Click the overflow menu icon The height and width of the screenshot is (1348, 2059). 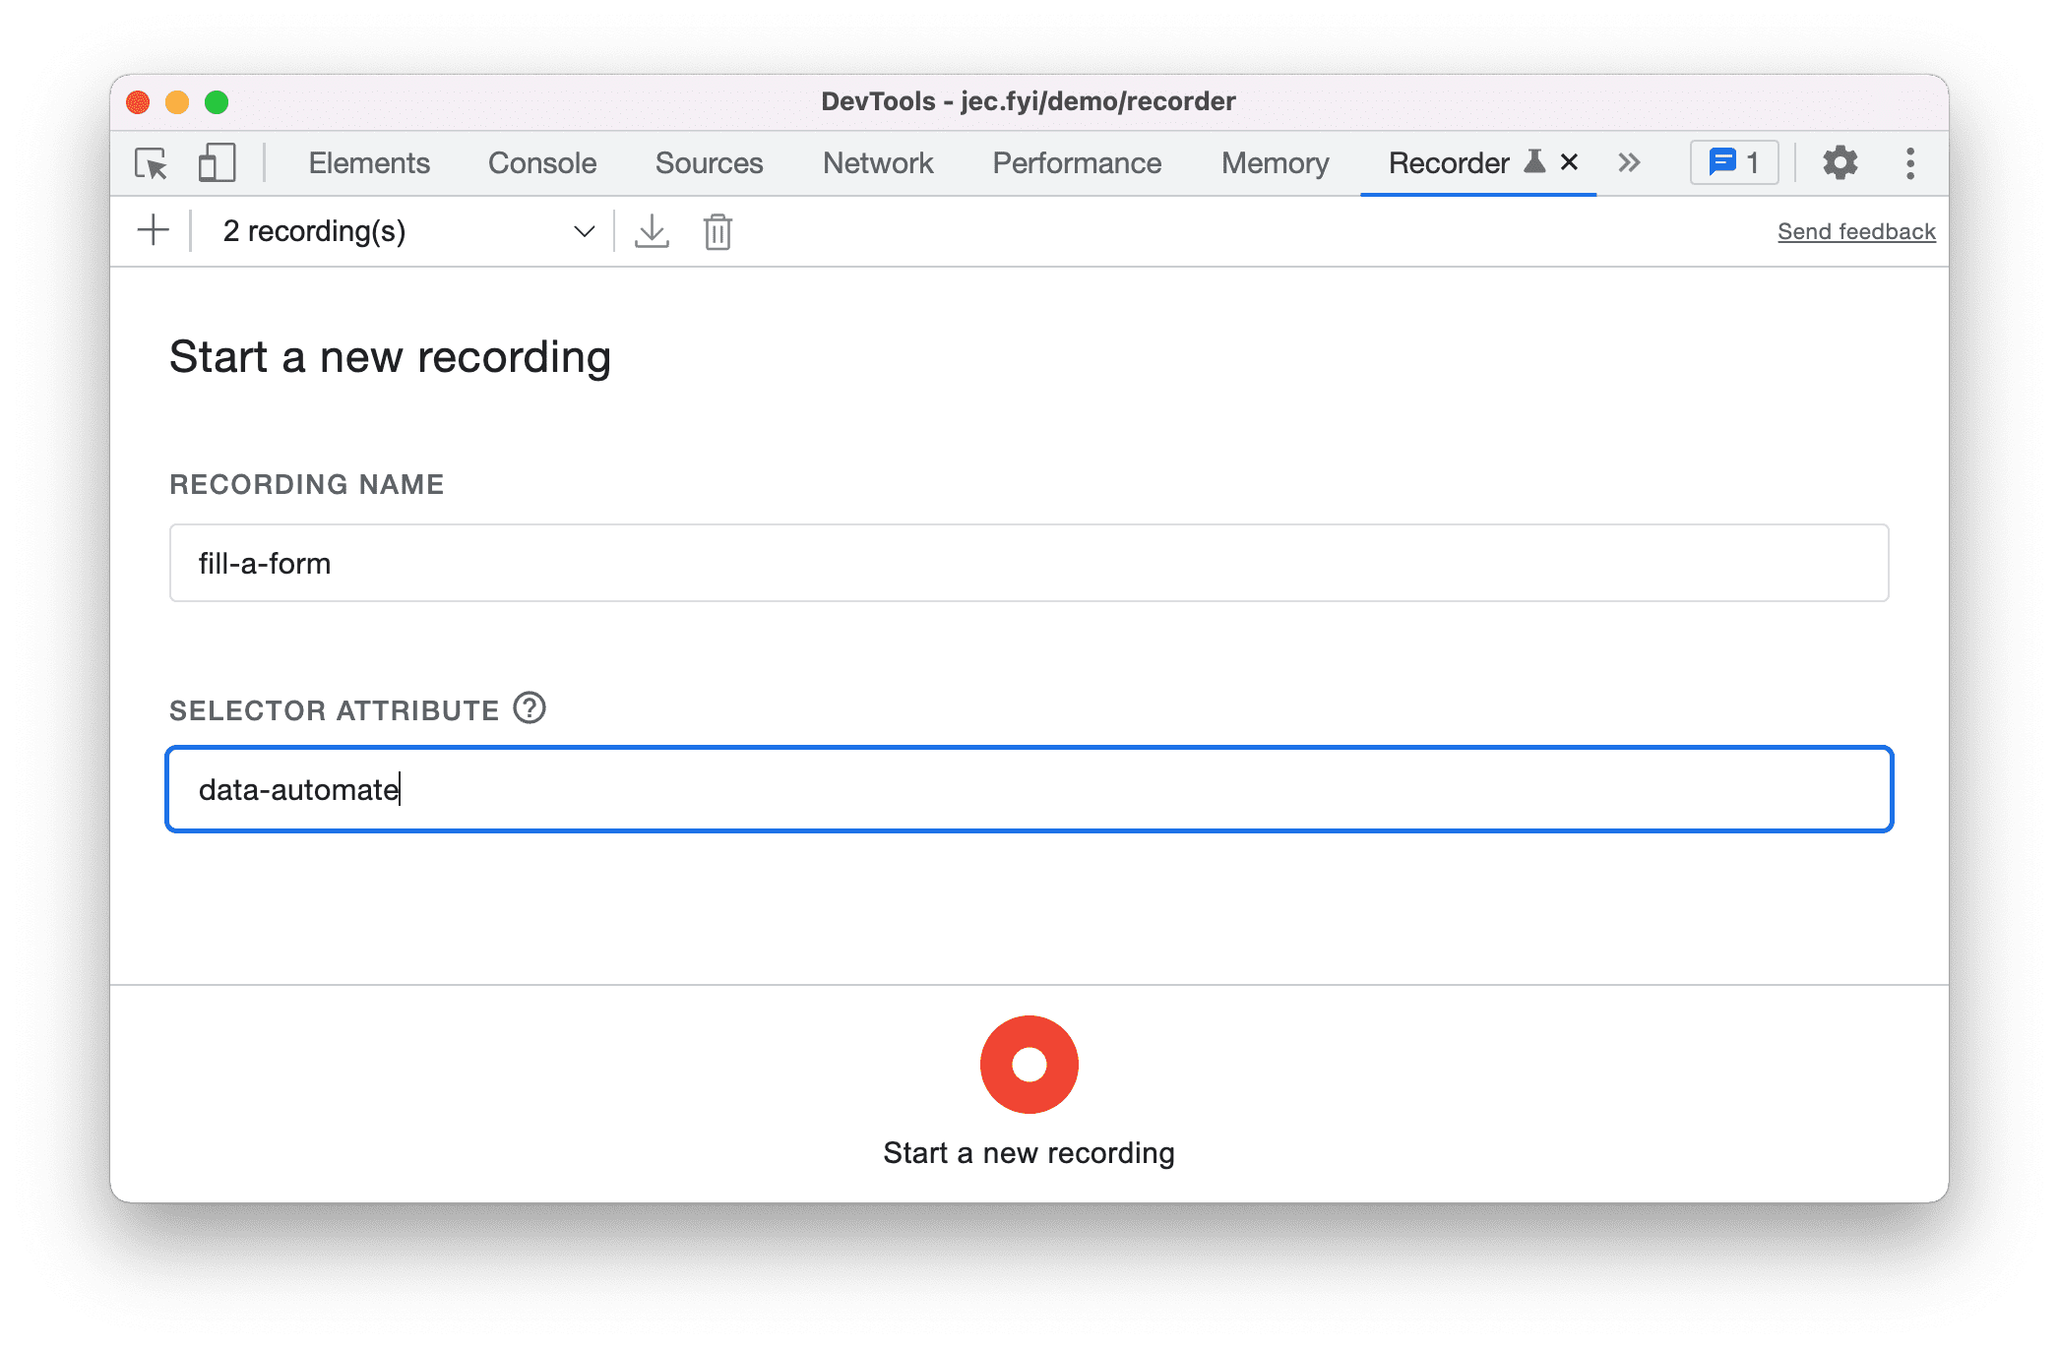point(1910,162)
